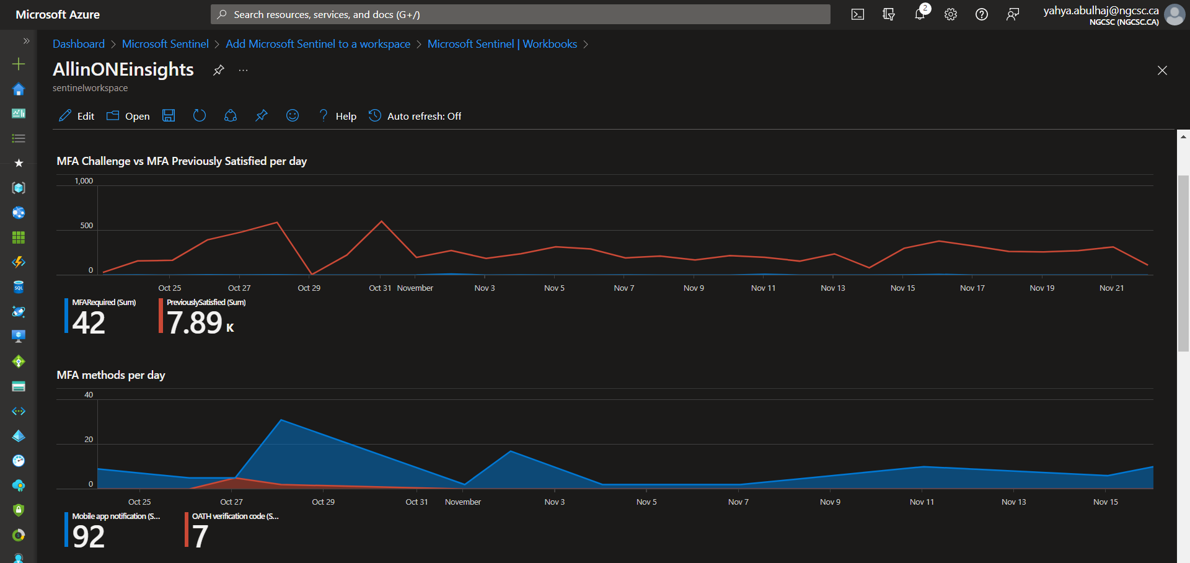Open Virtual machines monitor icon in sidebar
The width and height of the screenshot is (1190, 563).
click(19, 337)
